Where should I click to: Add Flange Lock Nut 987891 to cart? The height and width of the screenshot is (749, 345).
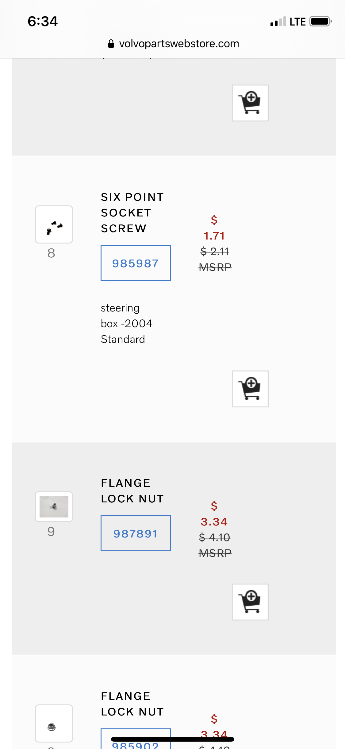point(250,602)
